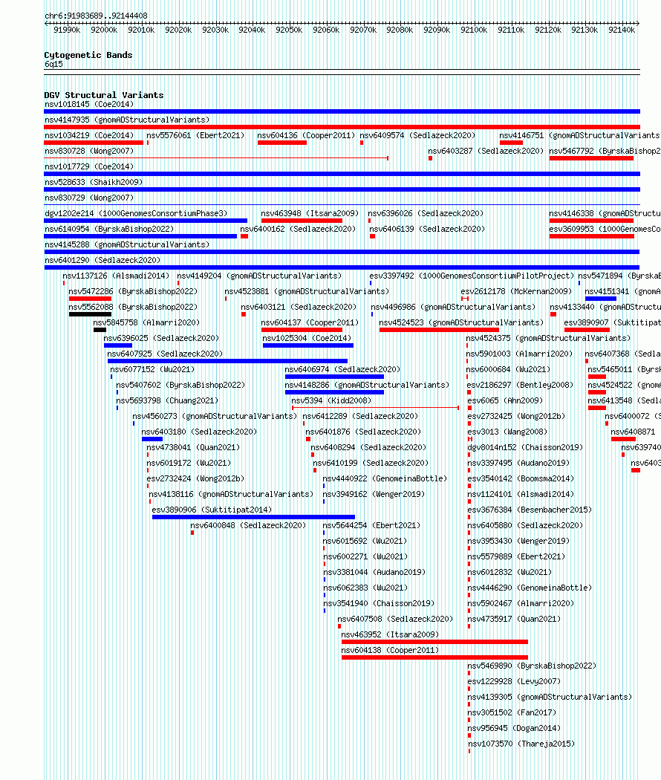Viewport: 661px width, 780px height.
Task: Click nsv6412289 (Sedlazeck2020) label
Action: point(361,416)
